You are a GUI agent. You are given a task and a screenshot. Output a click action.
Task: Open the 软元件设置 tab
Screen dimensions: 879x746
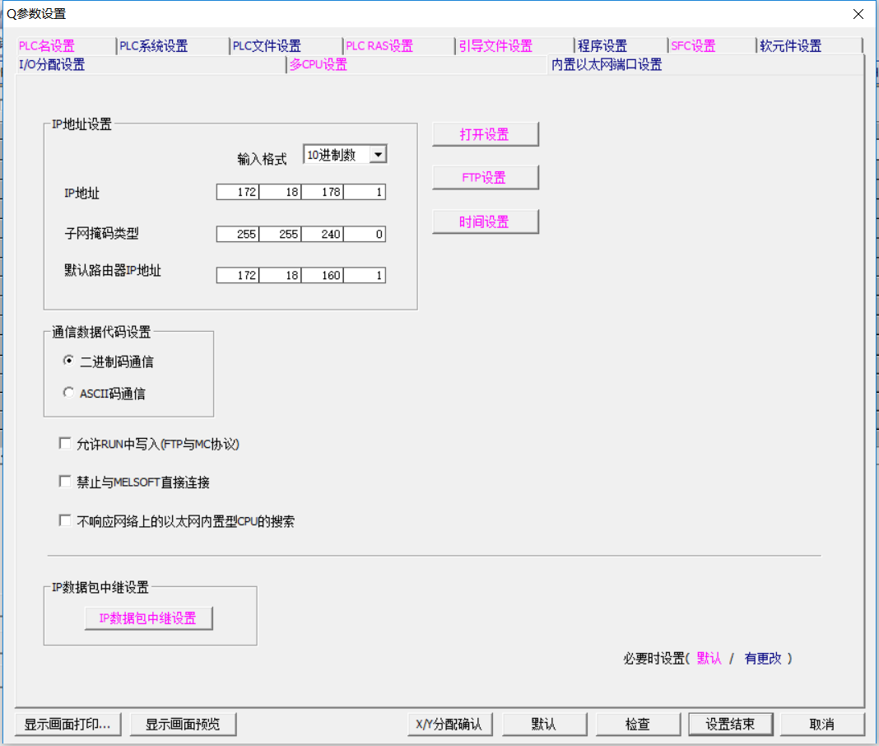(790, 47)
